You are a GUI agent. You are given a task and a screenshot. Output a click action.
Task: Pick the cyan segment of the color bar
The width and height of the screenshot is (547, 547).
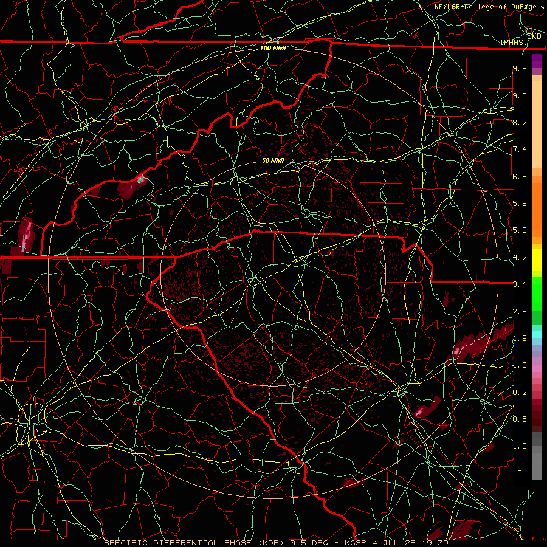pos(537,334)
